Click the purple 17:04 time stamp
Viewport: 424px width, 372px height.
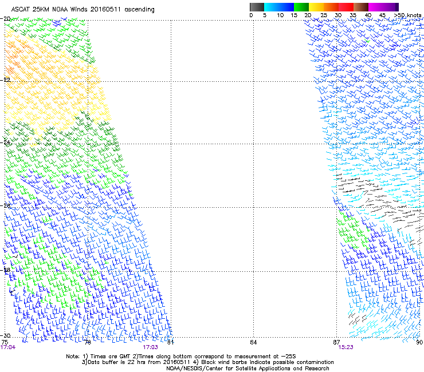(8, 347)
